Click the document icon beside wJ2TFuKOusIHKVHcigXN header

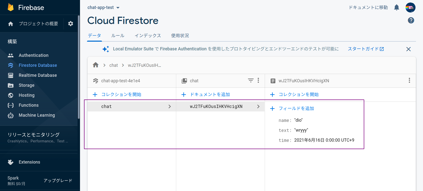[x=273, y=81]
